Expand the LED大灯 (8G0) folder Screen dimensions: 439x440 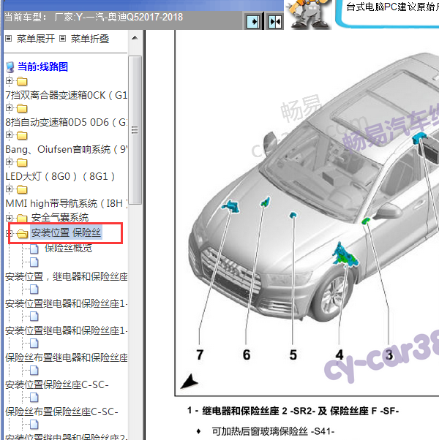click(x=9, y=162)
